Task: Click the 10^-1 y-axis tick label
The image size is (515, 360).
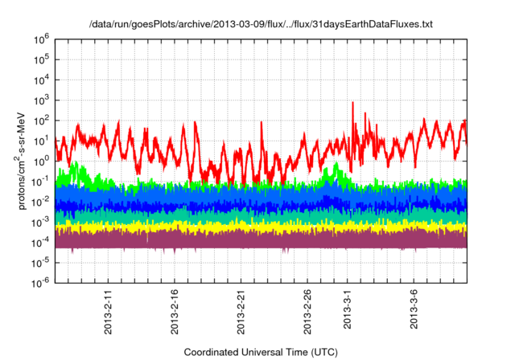Action: pos(40,182)
